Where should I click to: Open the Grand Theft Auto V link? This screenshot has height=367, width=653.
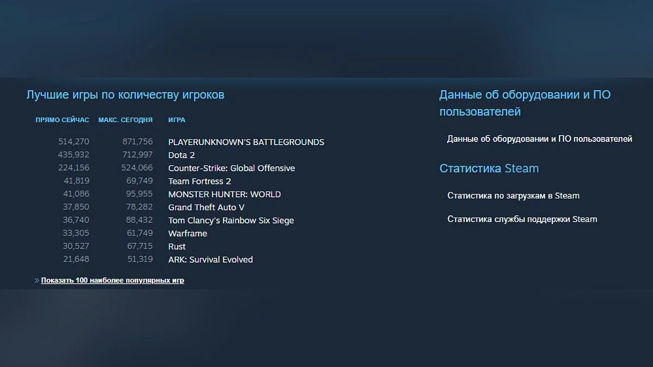click(x=206, y=207)
